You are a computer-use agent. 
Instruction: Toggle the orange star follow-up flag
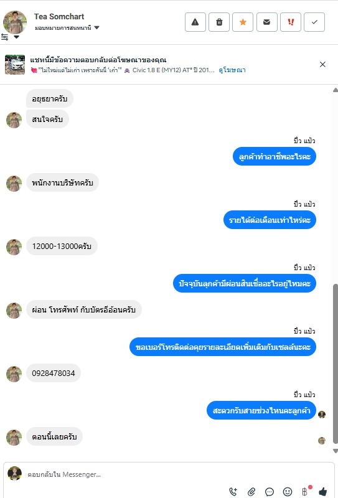[x=243, y=22]
